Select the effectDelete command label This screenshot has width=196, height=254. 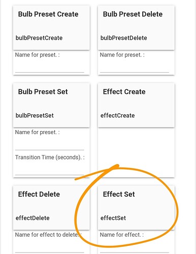32,218
